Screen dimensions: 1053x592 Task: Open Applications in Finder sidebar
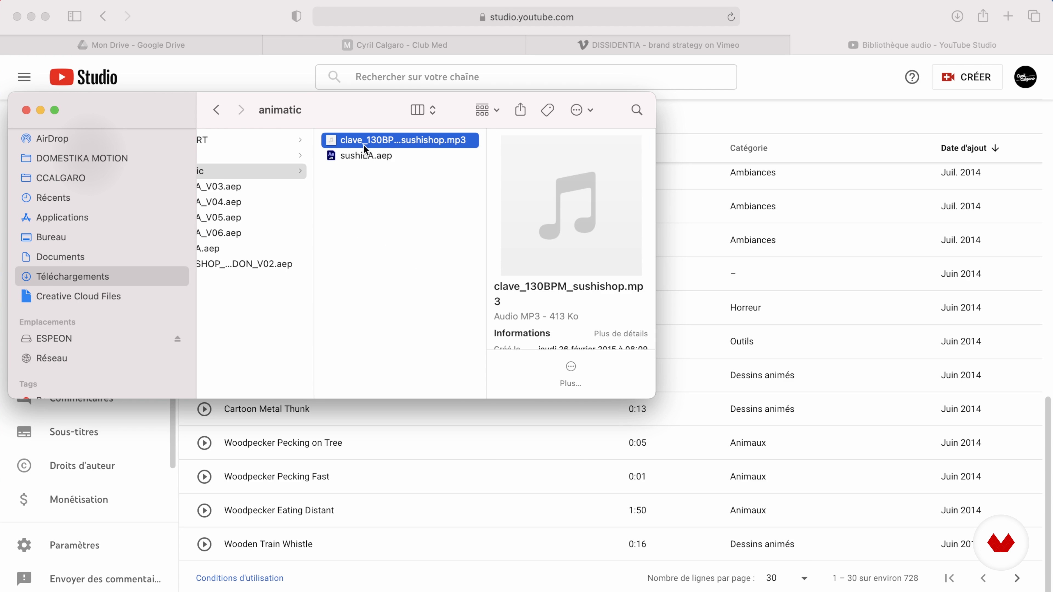coord(102,217)
